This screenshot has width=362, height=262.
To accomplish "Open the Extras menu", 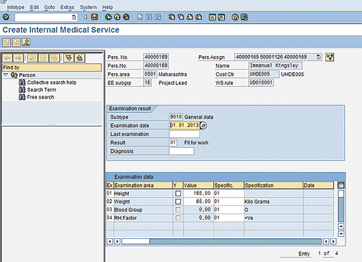I will pyautogui.click(x=67, y=7).
